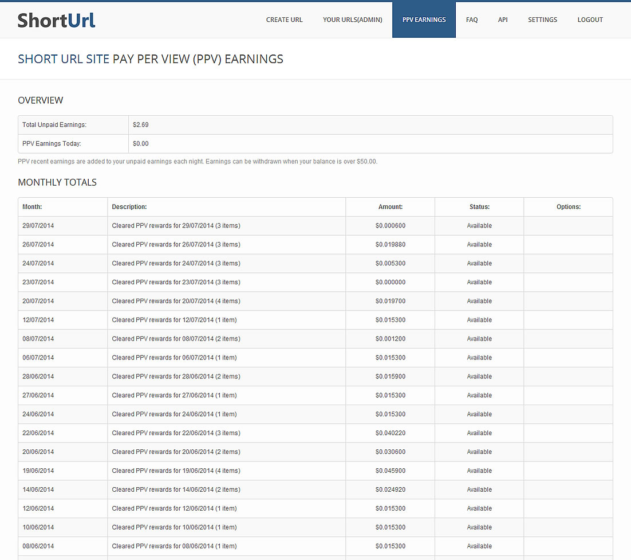Open the Create URL page
The image size is (631, 560).
(284, 20)
